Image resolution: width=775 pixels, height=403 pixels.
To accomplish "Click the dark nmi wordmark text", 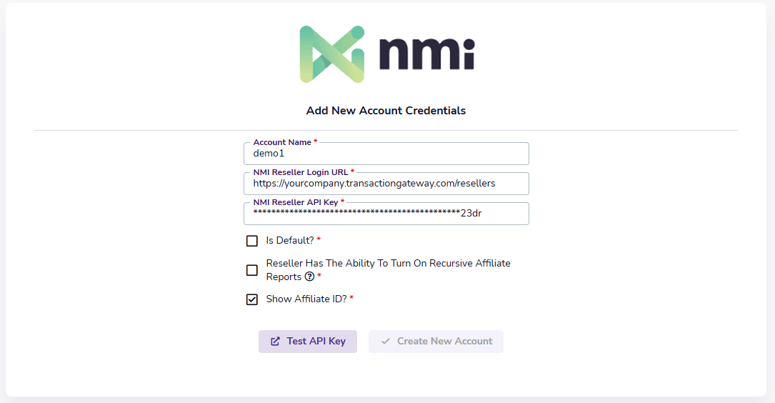I will pos(426,54).
